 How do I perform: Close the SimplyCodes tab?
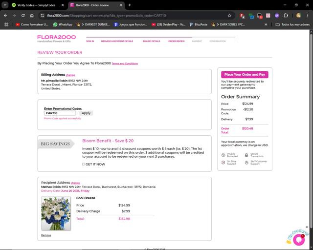click(63, 5)
